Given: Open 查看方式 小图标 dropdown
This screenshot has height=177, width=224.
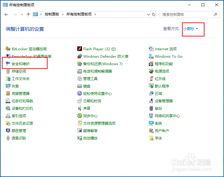Looking at the screenshot, I should point(191,29).
